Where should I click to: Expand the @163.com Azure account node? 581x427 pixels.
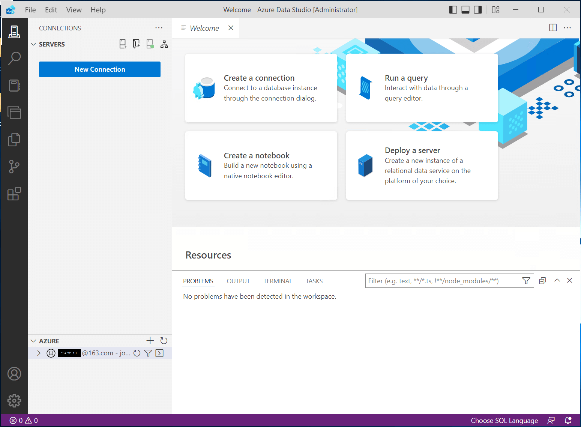tap(39, 353)
